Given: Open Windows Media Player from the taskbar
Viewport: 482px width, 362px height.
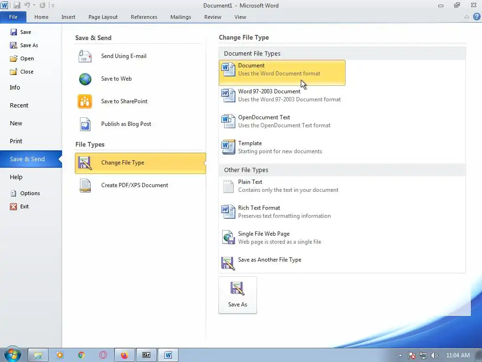Looking at the screenshot, I should click(60, 355).
